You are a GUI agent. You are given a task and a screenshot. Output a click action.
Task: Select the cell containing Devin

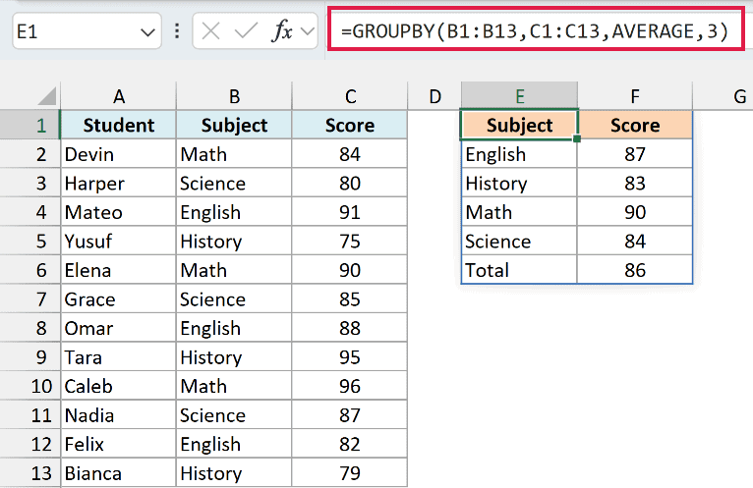(x=119, y=154)
